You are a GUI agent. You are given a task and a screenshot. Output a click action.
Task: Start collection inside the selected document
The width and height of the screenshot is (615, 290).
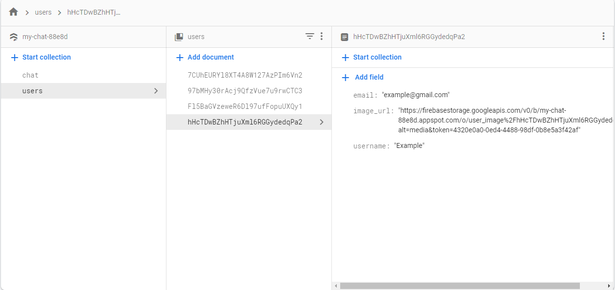click(x=371, y=57)
